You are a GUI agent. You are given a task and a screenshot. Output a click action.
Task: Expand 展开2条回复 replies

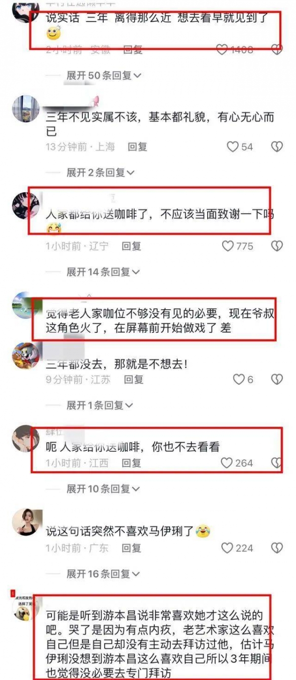point(101,173)
